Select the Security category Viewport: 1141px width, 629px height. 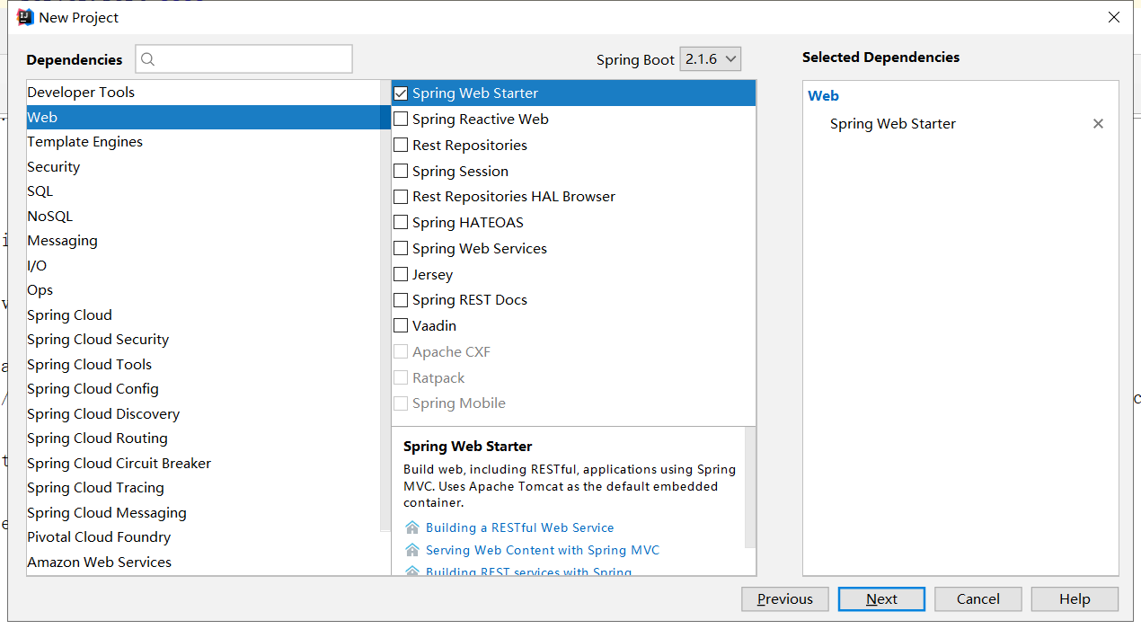tap(53, 166)
